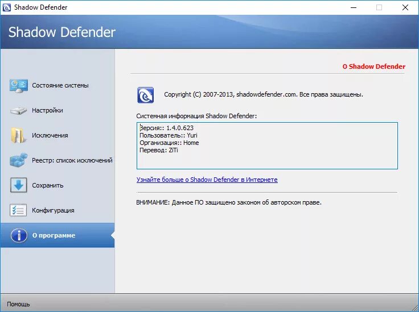Screen dimensions: 419x312
Task: Click the ВНИМАНИЕ copyright warning text
Action: tap(229, 203)
